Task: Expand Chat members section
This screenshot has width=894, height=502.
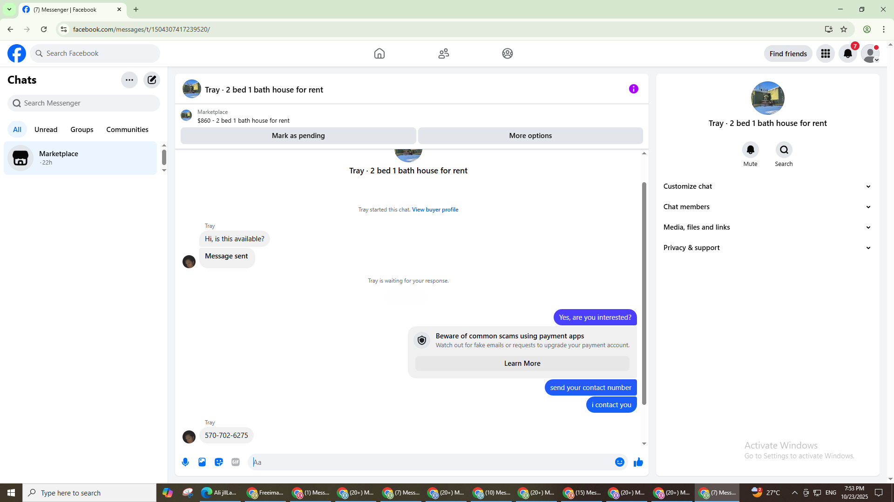Action: tap(767, 207)
